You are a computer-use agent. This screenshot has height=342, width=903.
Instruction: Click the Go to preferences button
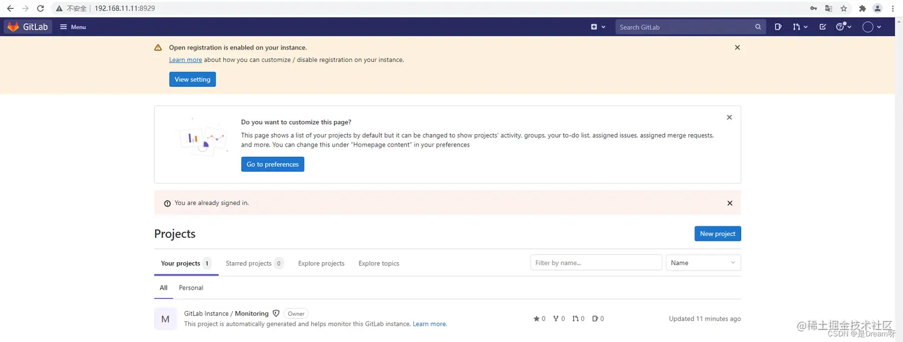[272, 164]
